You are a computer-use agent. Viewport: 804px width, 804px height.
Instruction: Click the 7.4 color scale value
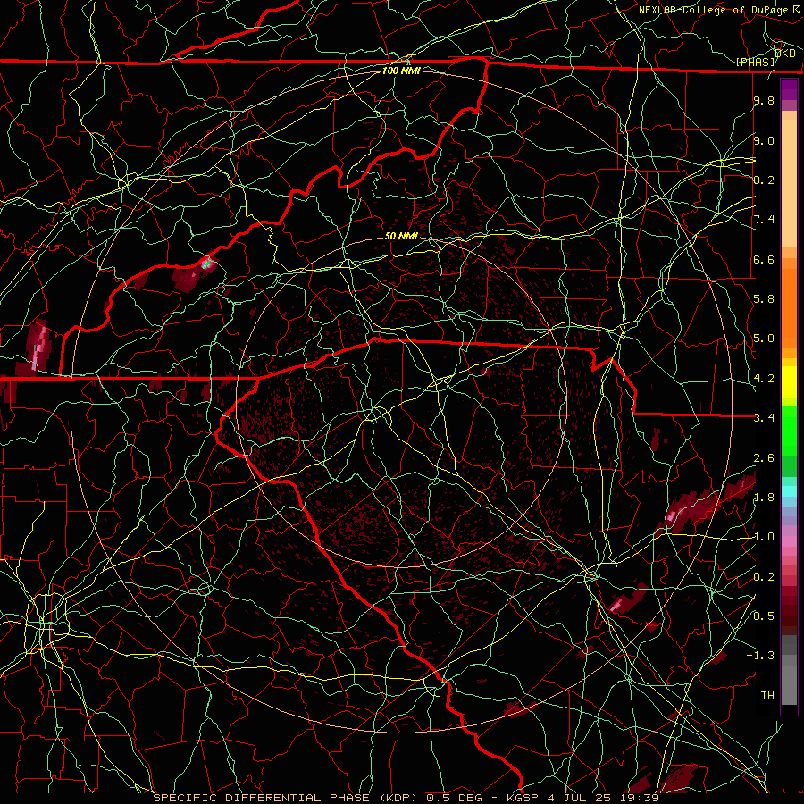pos(764,220)
